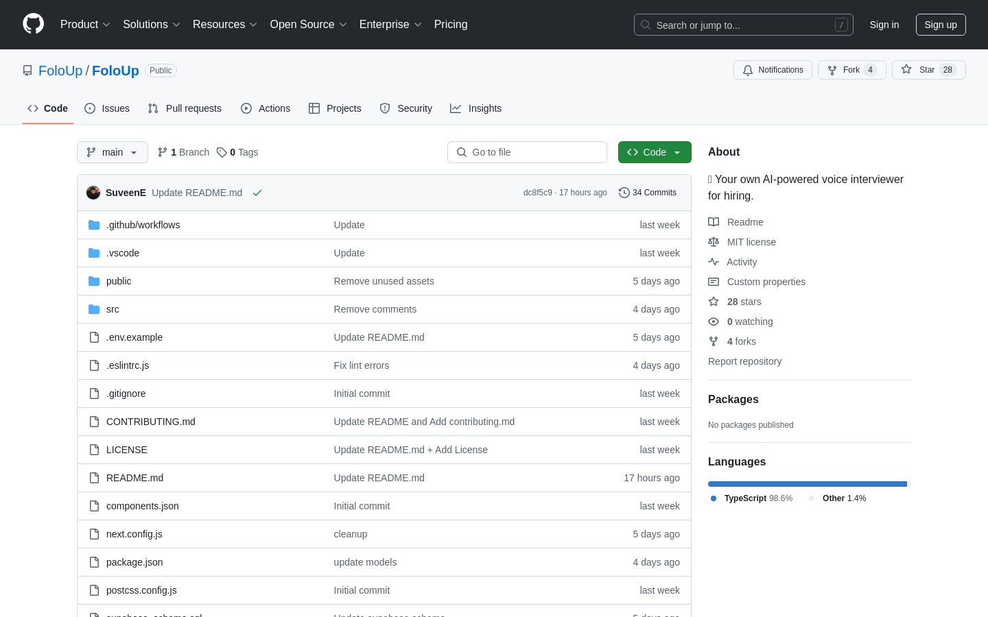
Task: Click the Sign up button
Action: [941, 25]
